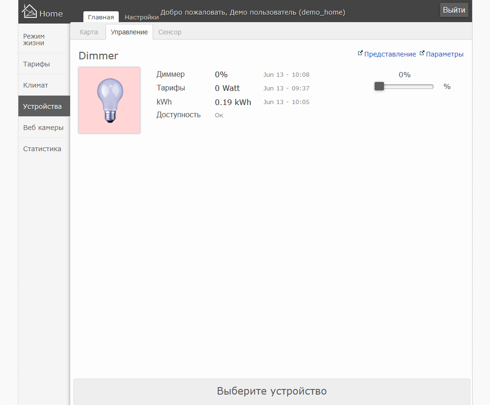Click the Ок availability status
Viewport: 490px width, 405px height.
click(x=219, y=115)
